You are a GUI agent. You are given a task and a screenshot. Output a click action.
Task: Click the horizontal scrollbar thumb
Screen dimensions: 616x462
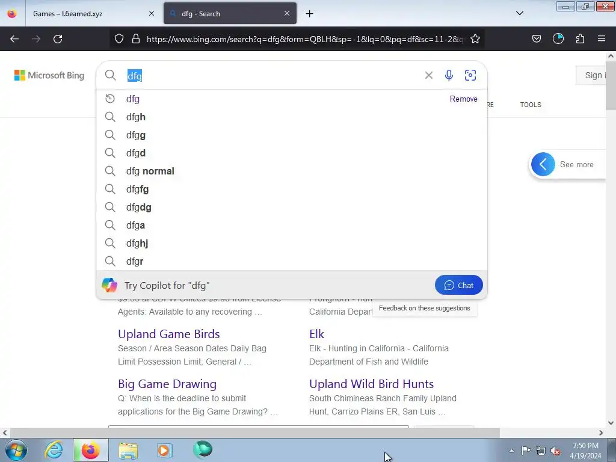coord(254,433)
